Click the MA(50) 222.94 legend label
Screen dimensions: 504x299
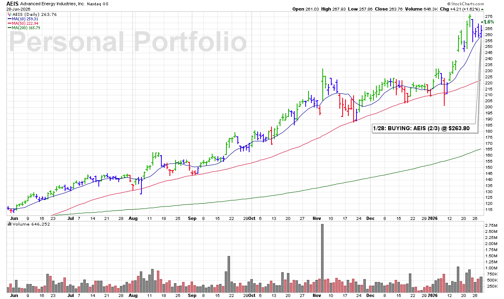click(24, 24)
